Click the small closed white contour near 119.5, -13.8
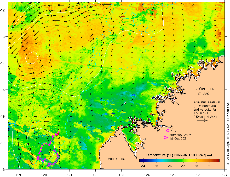The height and width of the screenshot is (177, 230). tap(32, 58)
